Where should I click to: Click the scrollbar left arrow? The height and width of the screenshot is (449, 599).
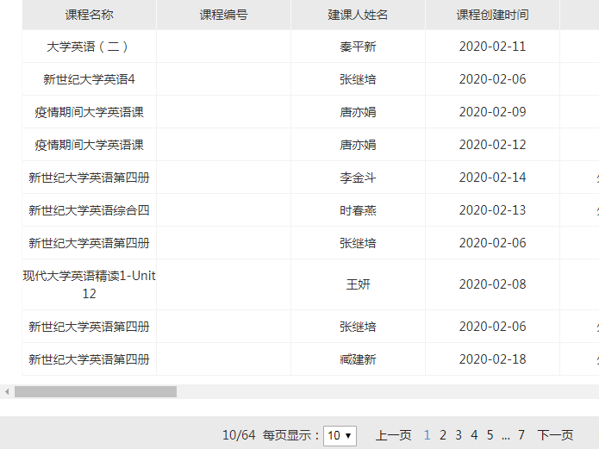point(7,391)
